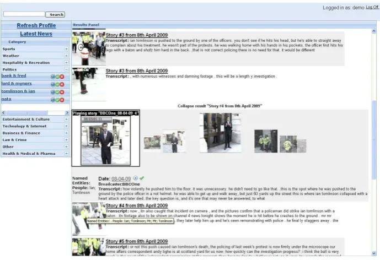Click the Refresh Profile link
Viewport: 380px width, 260px height.
pyautogui.click(x=36, y=25)
